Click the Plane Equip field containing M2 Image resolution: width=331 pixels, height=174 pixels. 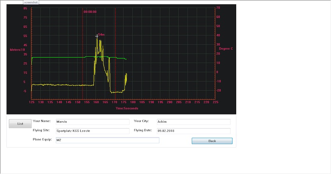(107, 140)
